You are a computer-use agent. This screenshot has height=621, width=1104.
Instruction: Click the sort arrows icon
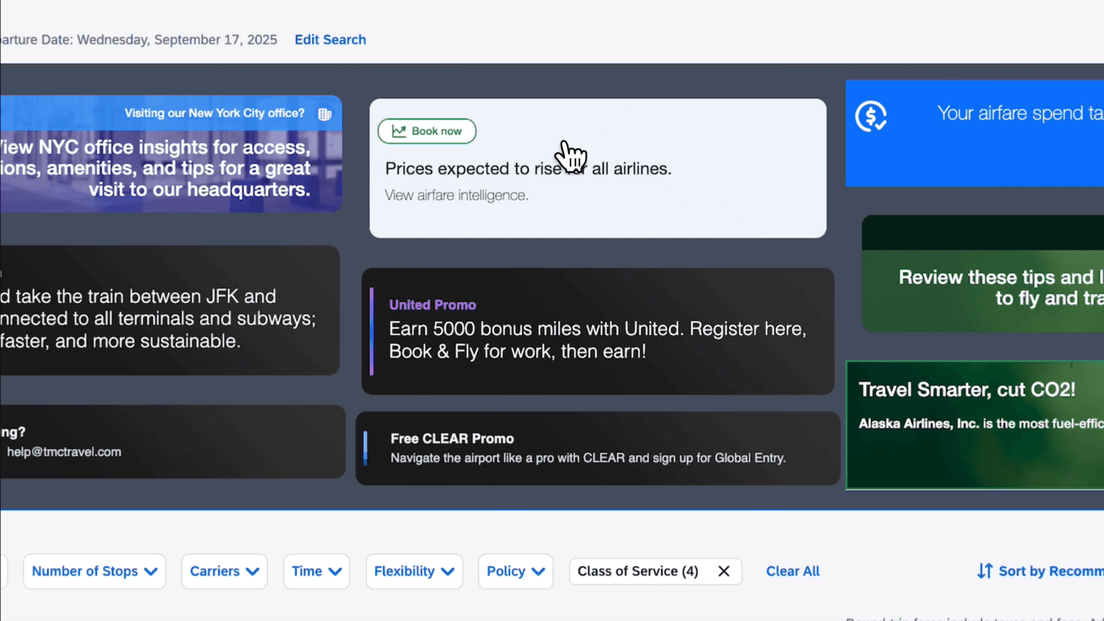(984, 571)
